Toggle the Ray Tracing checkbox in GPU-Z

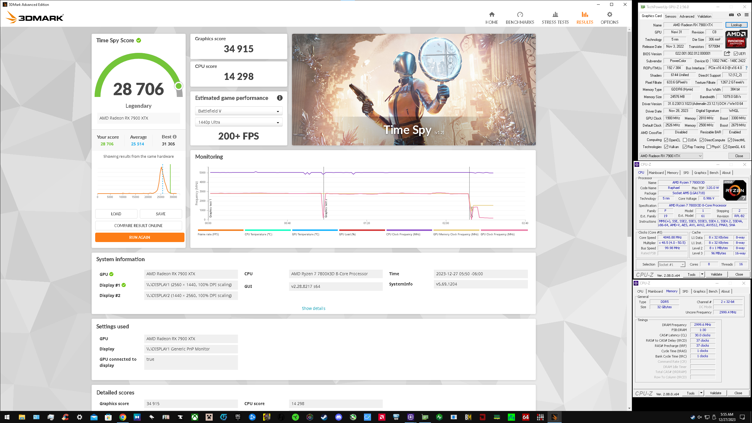tap(685, 147)
